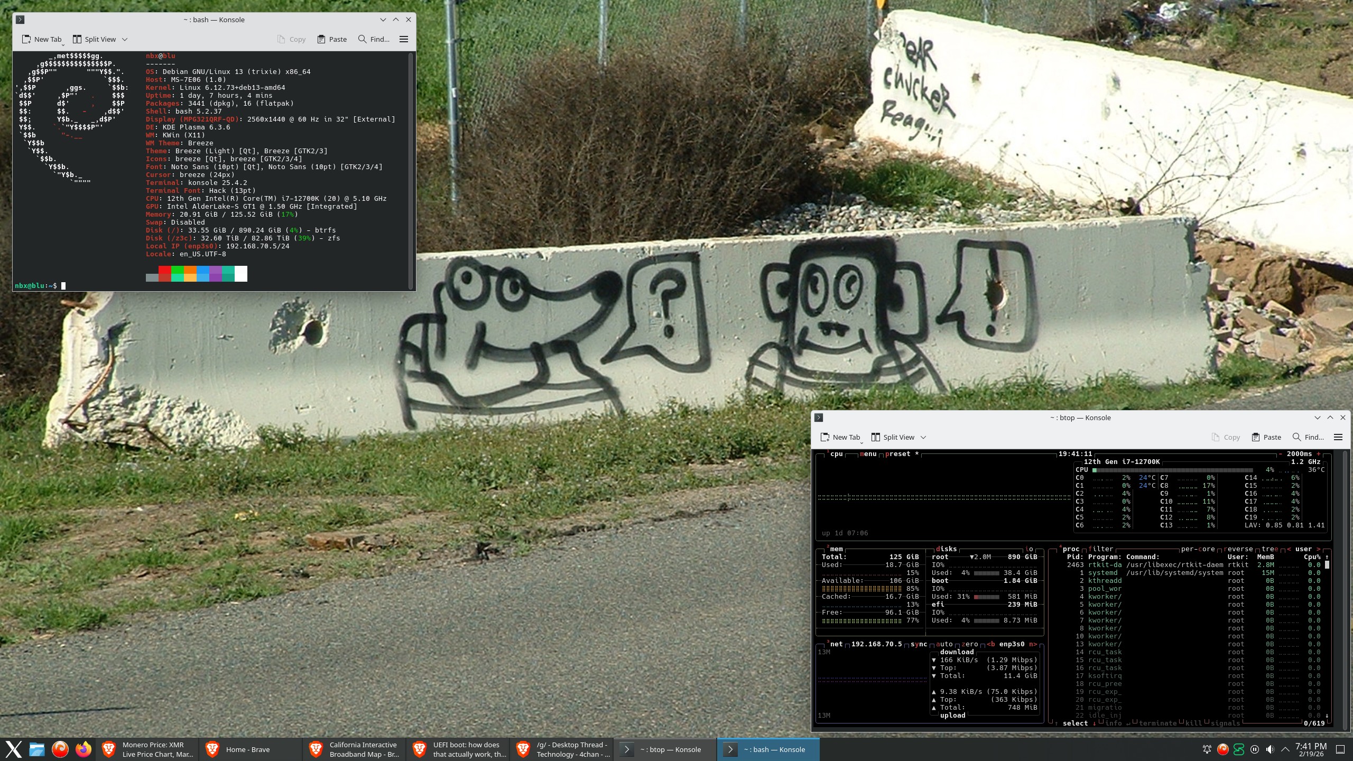Toggle per-core option in btop proc
Viewport: 1353px width, 761px height.
tap(1197, 549)
